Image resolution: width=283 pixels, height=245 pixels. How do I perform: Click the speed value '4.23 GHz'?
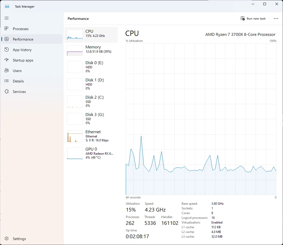155,210
